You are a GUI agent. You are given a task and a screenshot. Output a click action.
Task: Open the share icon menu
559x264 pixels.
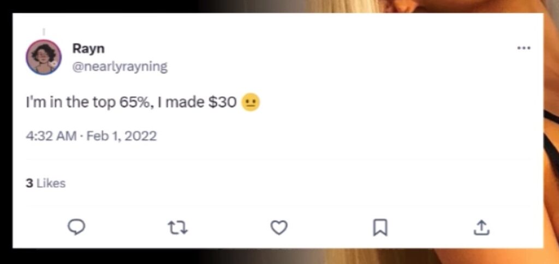(481, 227)
